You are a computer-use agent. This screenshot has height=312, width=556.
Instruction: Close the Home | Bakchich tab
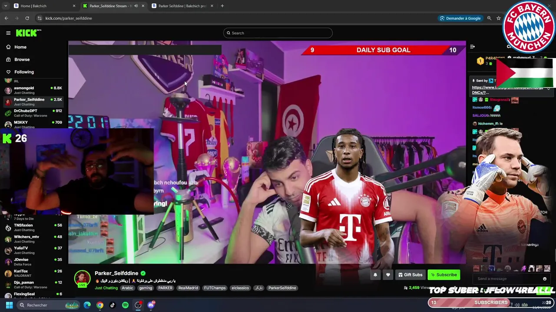[74, 6]
